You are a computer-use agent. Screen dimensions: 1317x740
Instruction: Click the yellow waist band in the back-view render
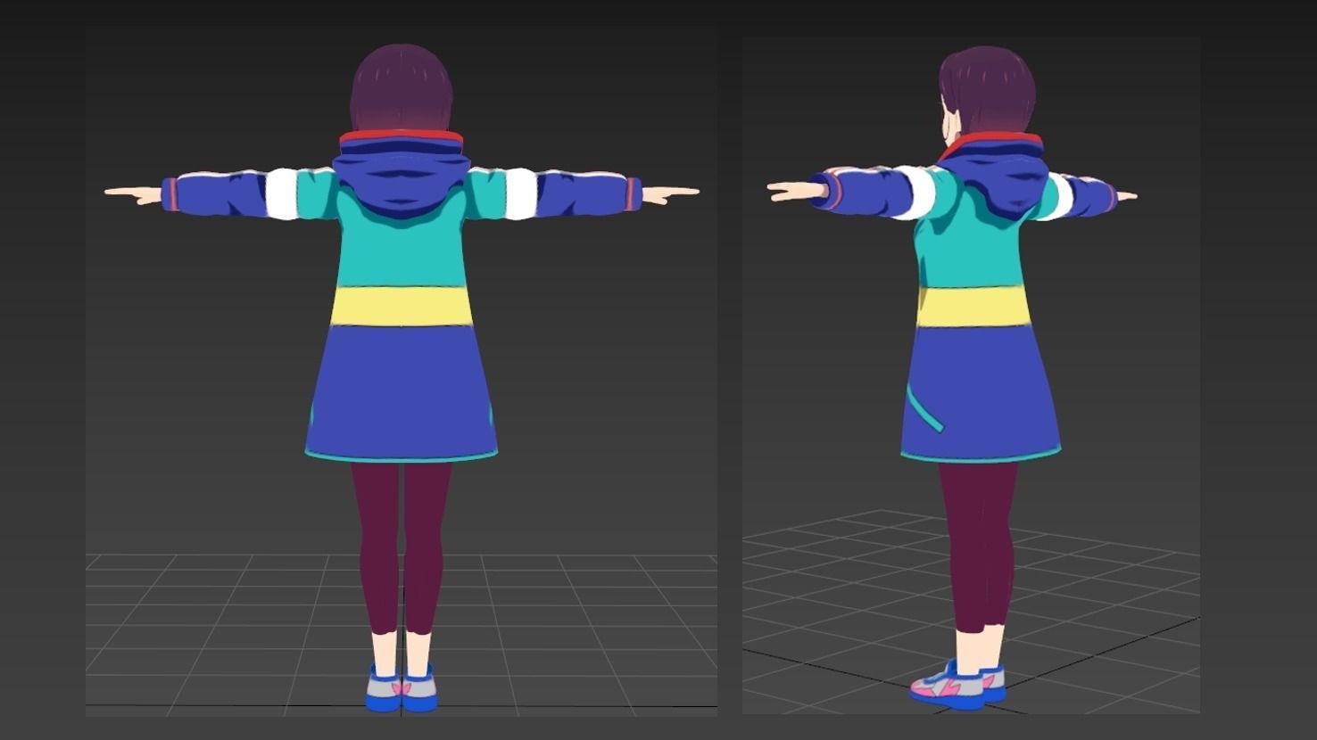point(401,306)
